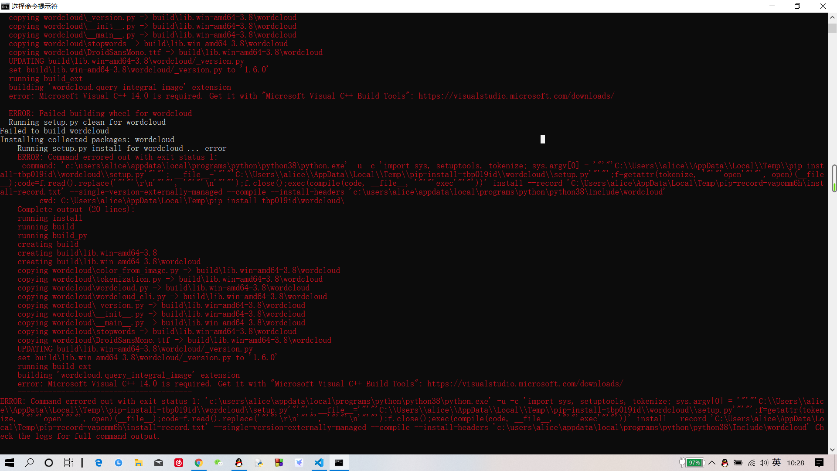Open the Mail app envelope icon
Viewport: 837px width, 471px height.
159,463
